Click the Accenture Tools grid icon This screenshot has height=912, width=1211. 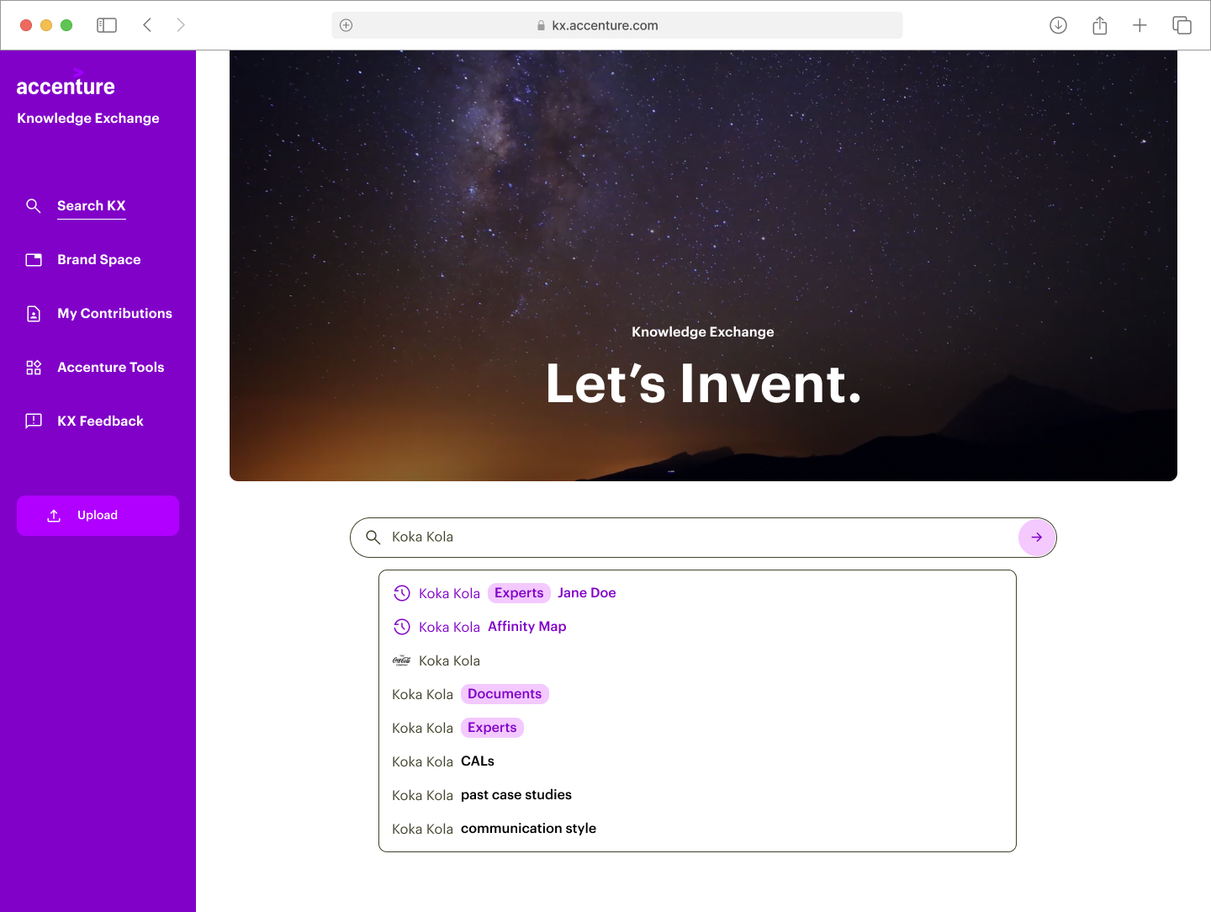point(34,368)
